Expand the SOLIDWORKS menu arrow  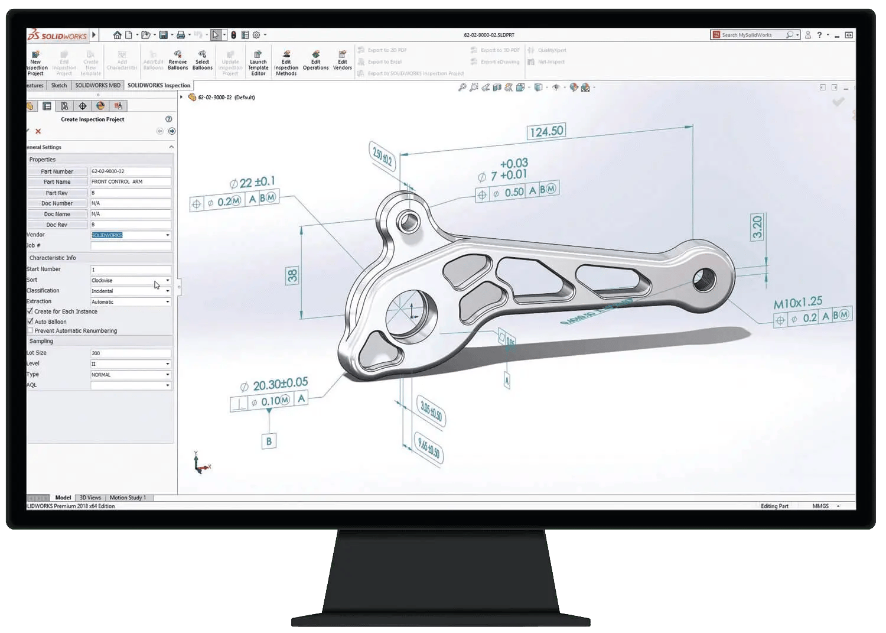(x=93, y=35)
